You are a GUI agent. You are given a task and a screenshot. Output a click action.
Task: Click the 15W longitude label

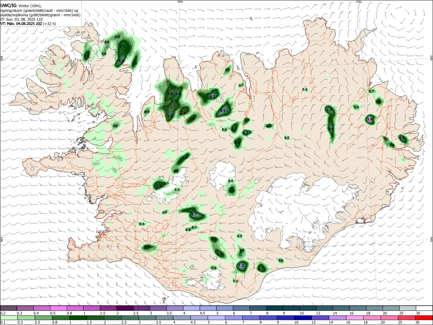(x=359, y=2)
